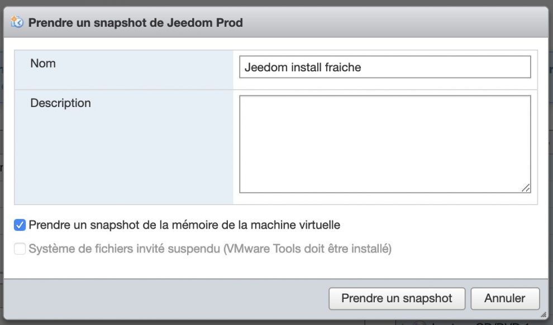Click the textarea resize grip icon
Screen dimensions: 553x325
526,188
